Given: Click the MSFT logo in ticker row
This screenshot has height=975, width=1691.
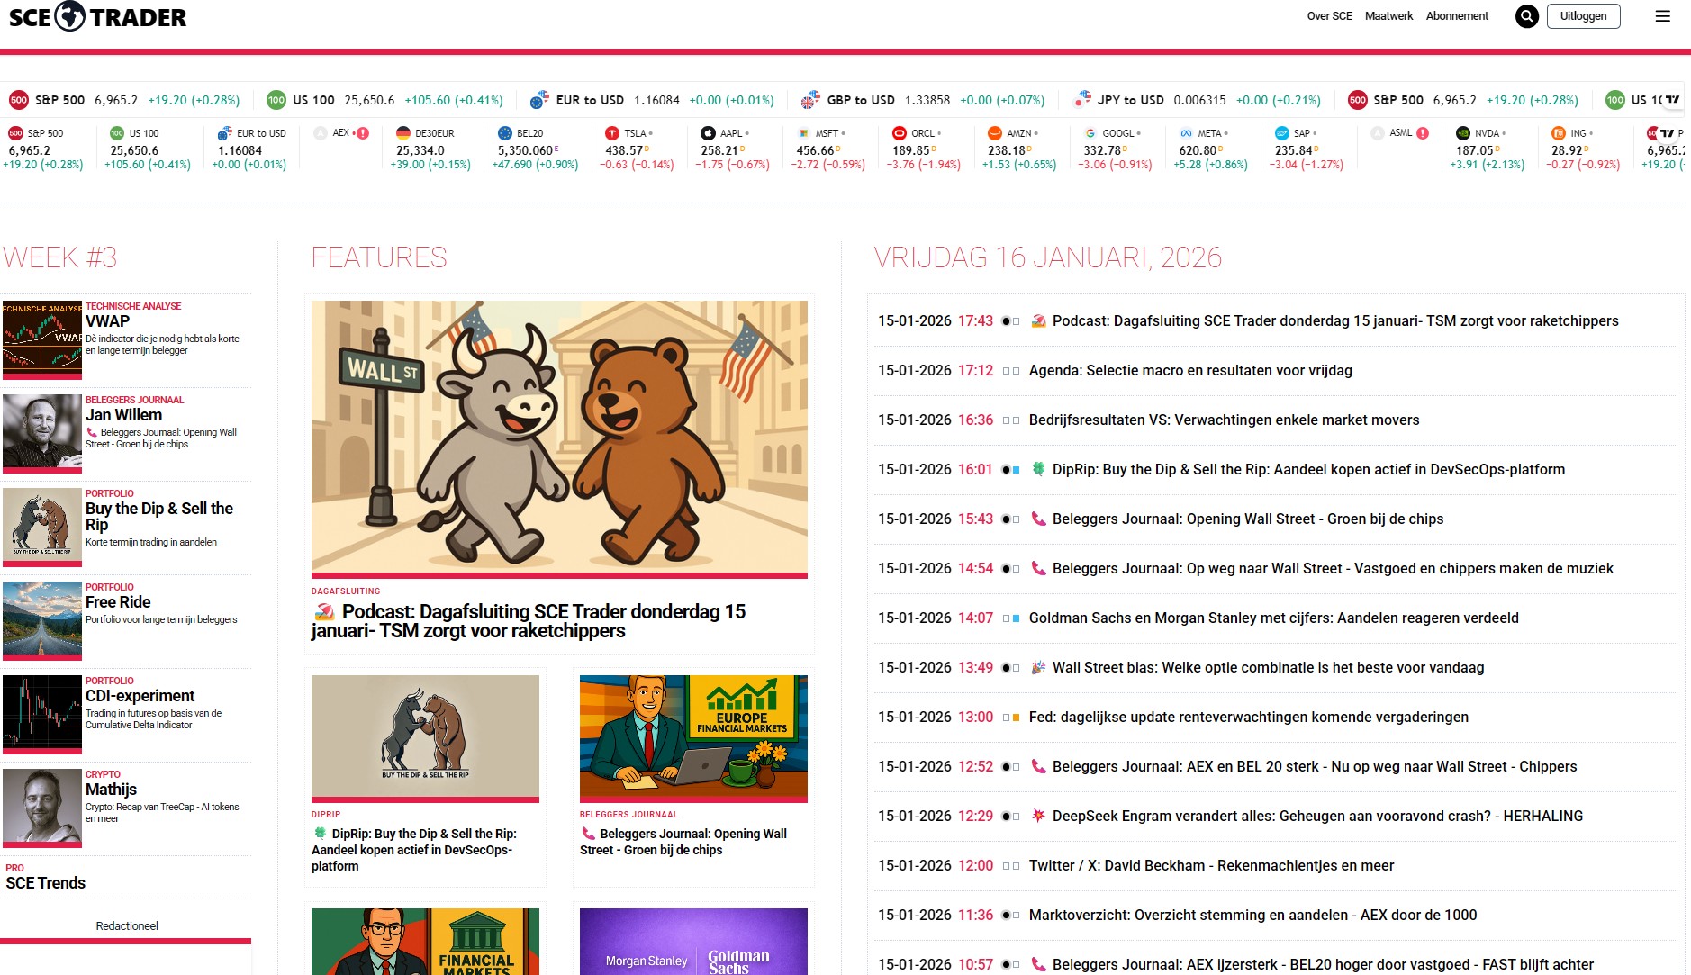Looking at the screenshot, I should click(x=803, y=133).
